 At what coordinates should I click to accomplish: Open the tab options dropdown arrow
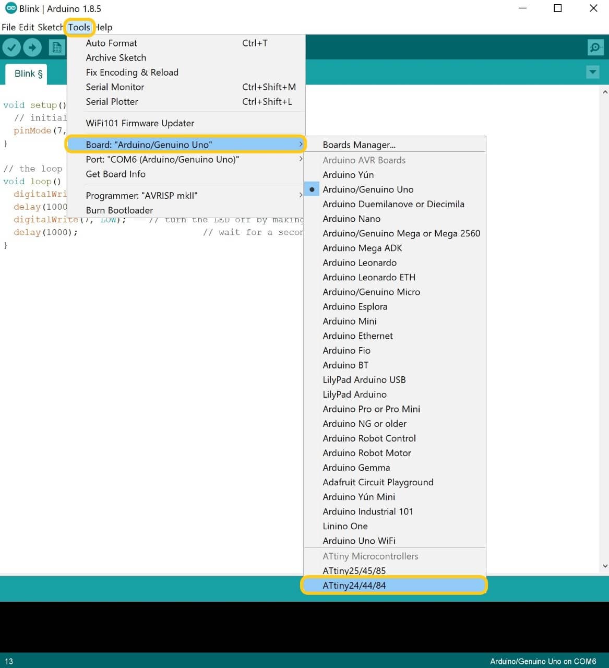pos(593,72)
